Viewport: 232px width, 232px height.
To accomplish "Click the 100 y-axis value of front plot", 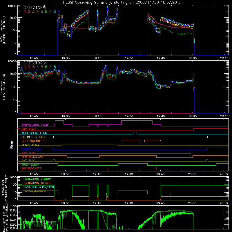I will coord(14,30).
